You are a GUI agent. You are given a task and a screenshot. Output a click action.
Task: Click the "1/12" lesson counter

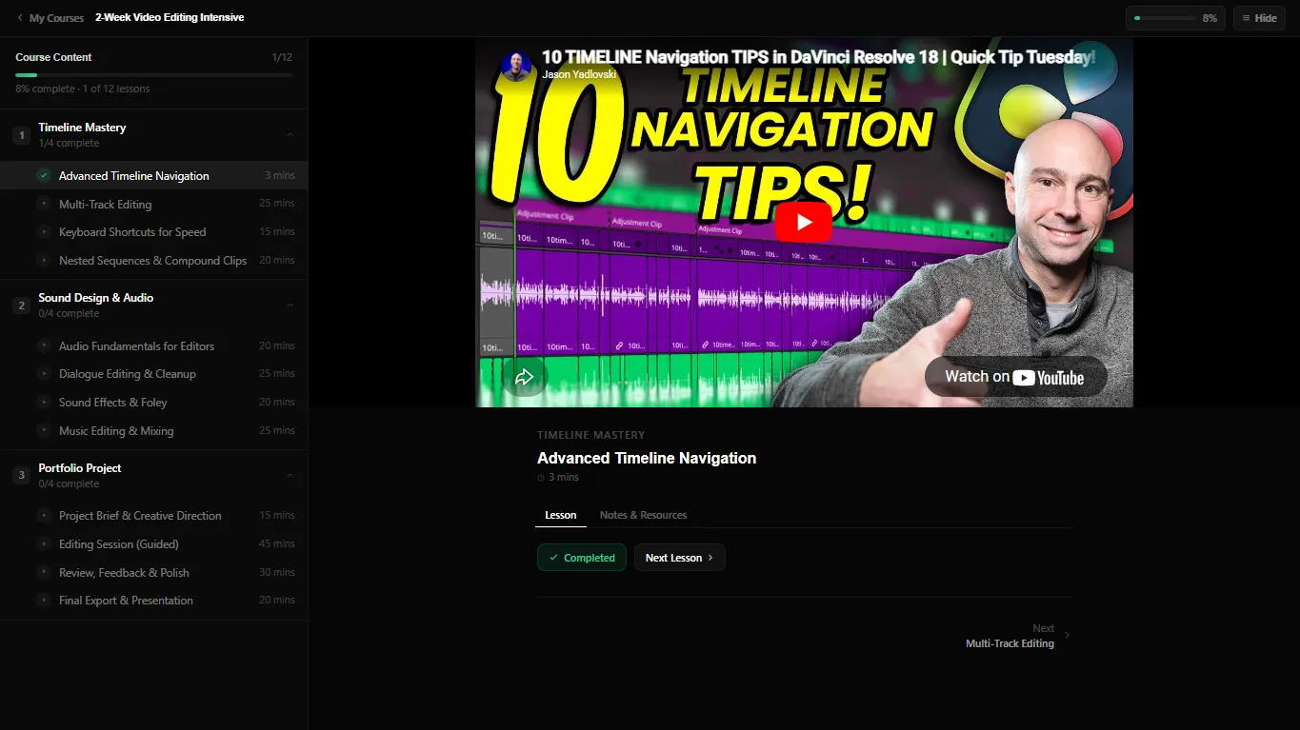pyautogui.click(x=282, y=57)
